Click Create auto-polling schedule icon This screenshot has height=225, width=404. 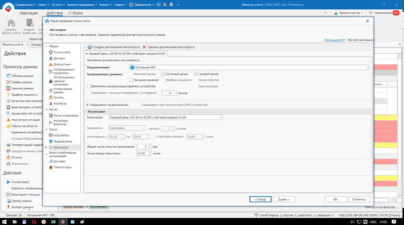point(90,47)
